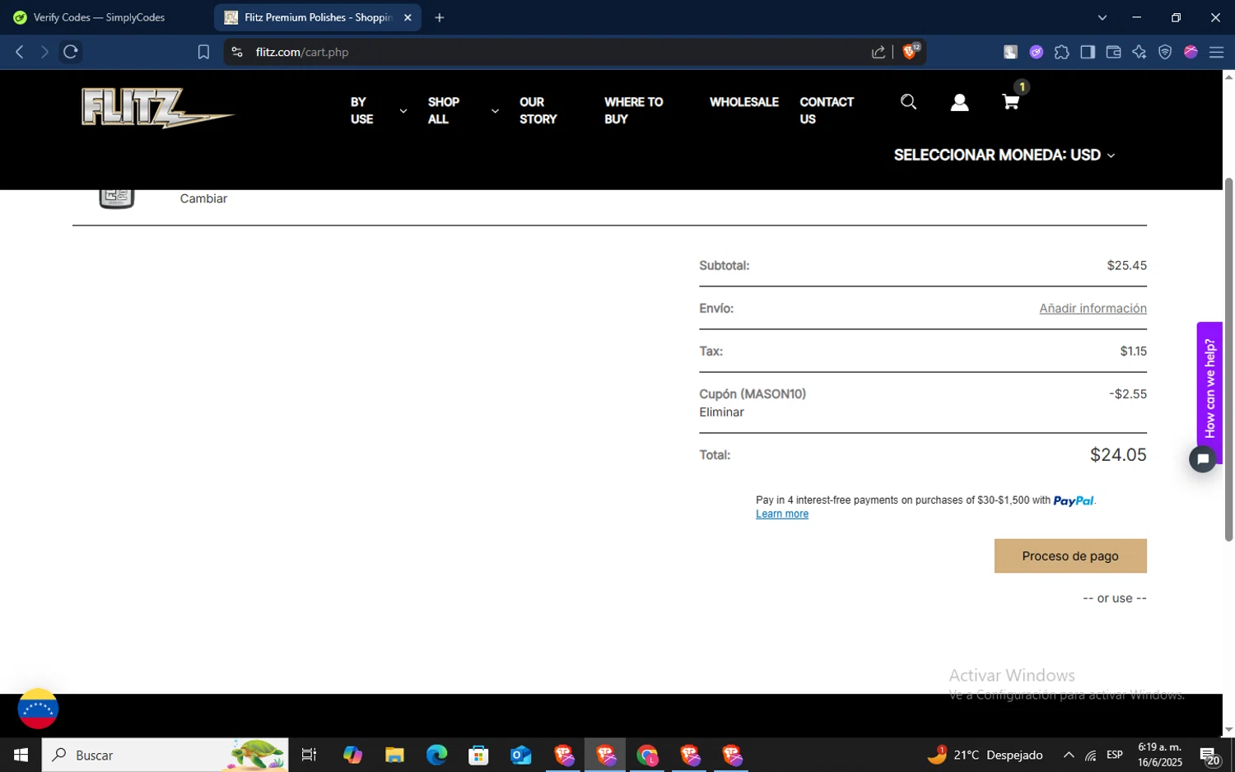Click the PayPal Learn more link
Viewport: 1235px width, 772px height.
[782, 514]
